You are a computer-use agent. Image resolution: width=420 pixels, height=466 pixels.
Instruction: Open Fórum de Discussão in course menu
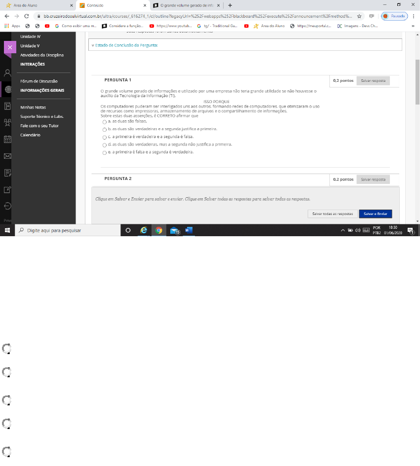coord(38,81)
